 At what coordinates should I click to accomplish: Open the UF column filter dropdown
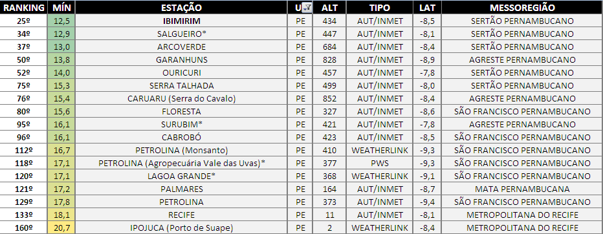(308, 8)
